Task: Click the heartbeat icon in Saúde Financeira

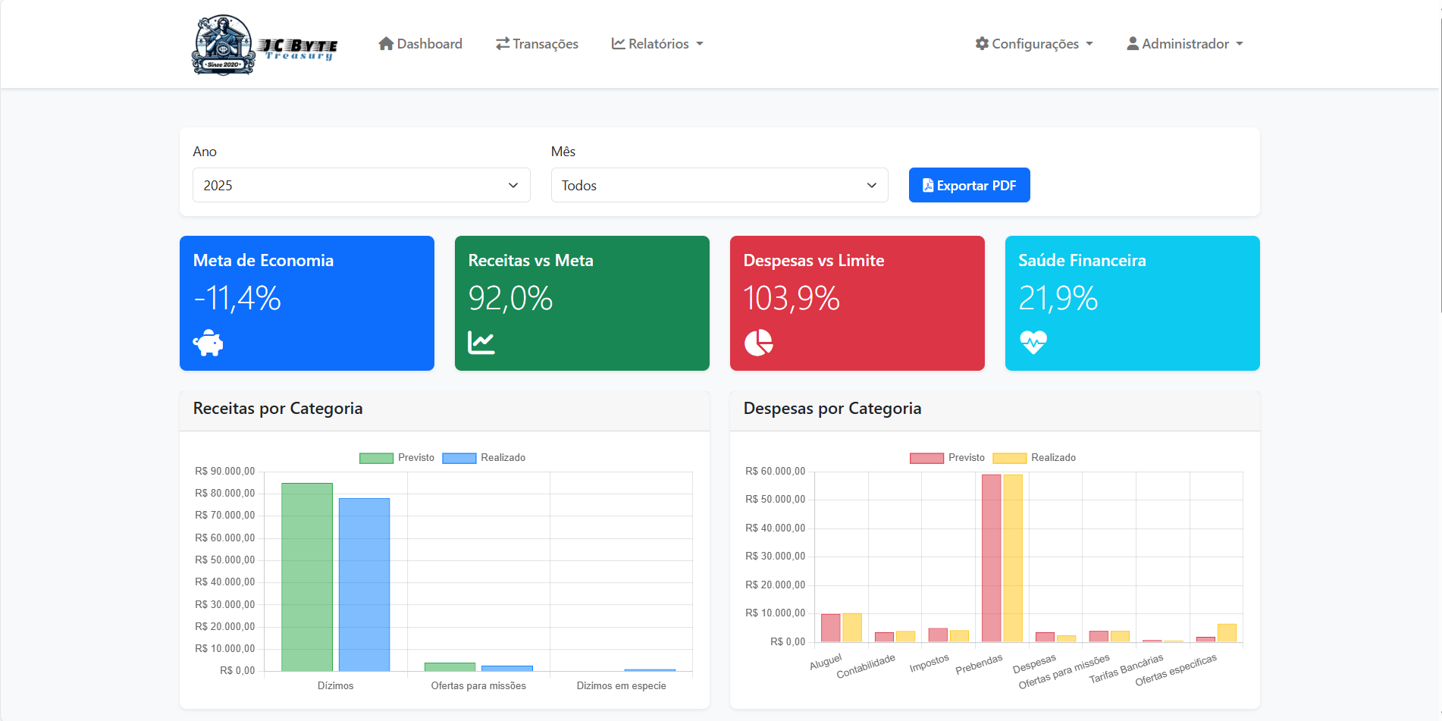Action: (x=1033, y=343)
